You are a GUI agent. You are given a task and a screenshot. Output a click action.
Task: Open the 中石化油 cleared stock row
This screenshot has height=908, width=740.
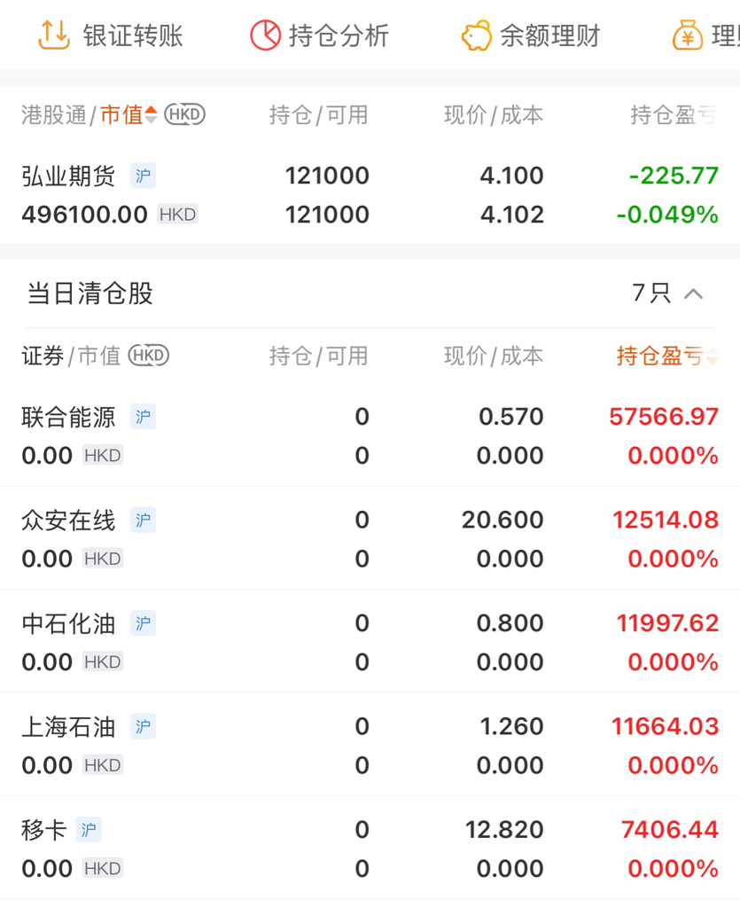pyautogui.click(x=370, y=642)
